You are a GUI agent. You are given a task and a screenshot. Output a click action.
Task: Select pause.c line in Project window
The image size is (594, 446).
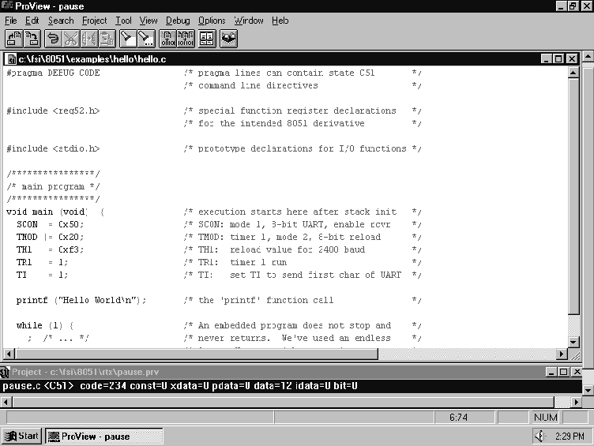pyautogui.click(x=180, y=386)
